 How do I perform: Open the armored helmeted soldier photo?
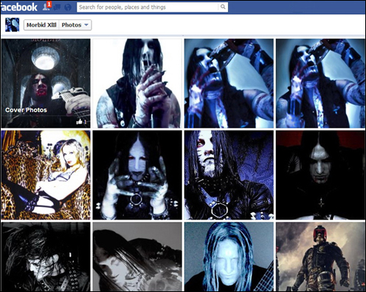pyautogui.click(x=320, y=257)
